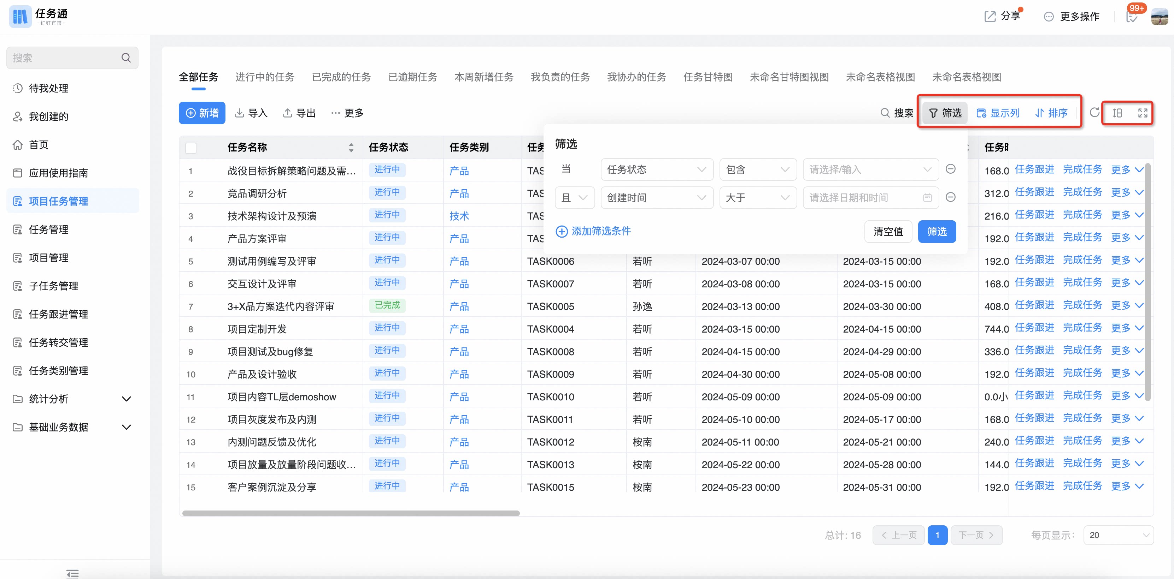This screenshot has height=579, width=1174.
Task: Enter fullscreen with the expand icon
Action: click(x=1143, y=113)
